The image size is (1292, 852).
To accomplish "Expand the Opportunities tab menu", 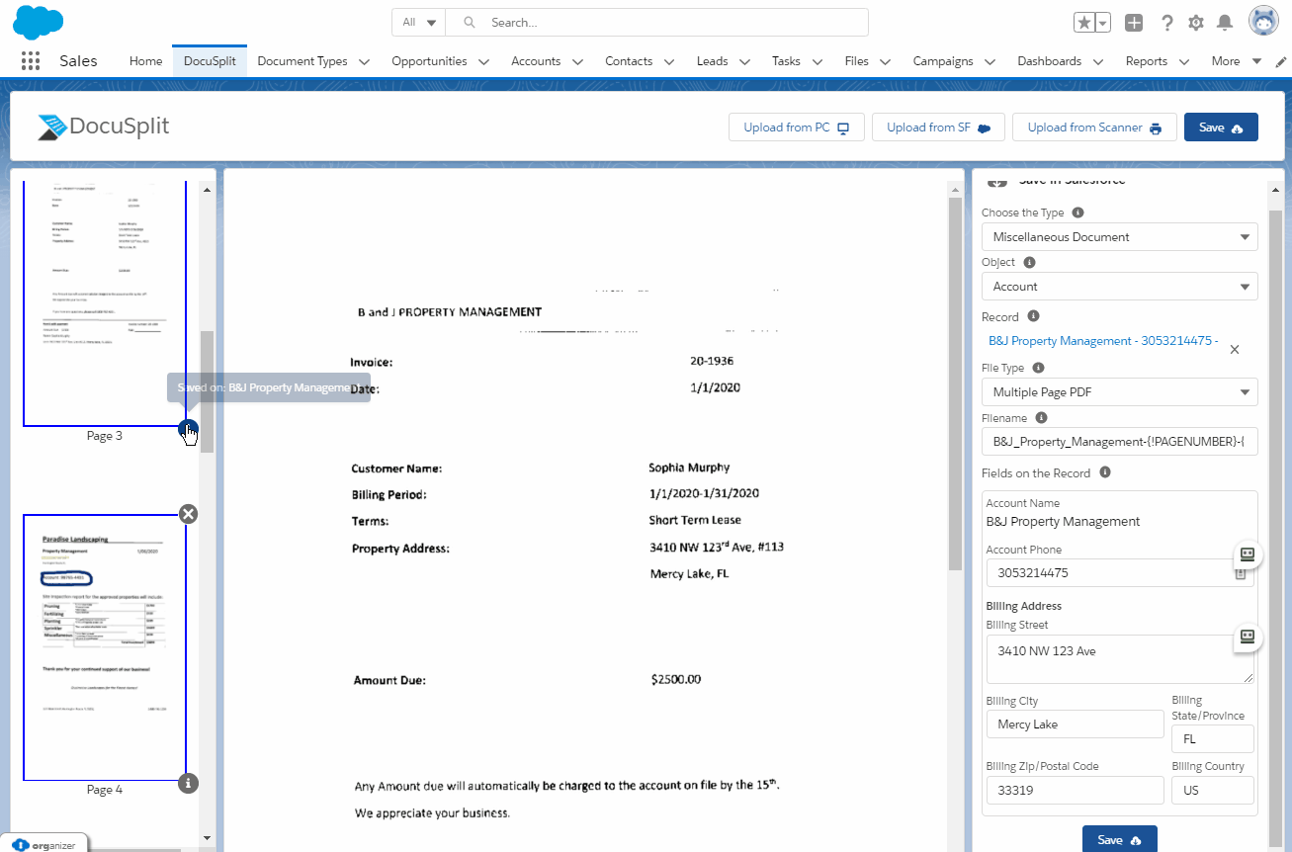I will (484, 61).
